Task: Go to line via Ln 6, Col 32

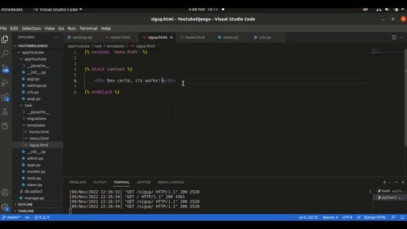Action: pyautogui.click(x=308, y=218)
